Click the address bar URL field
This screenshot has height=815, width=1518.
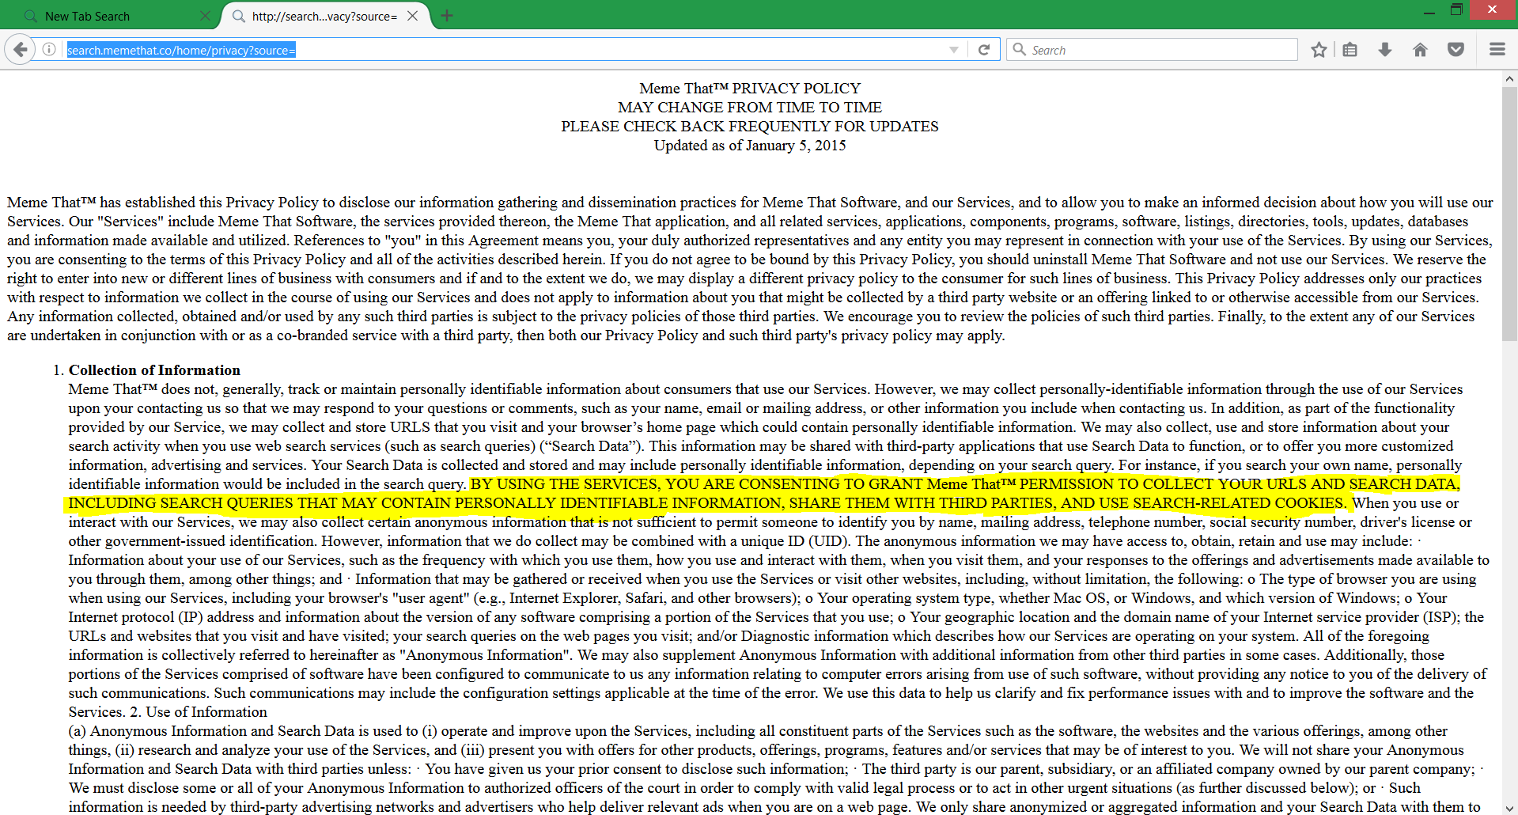[x=506, y=50]
